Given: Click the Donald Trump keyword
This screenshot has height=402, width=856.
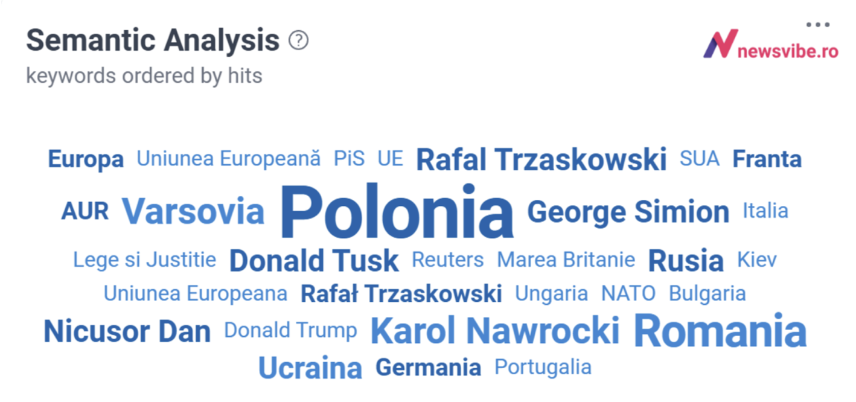Looking at the screenshot, I should click(290, 330).
